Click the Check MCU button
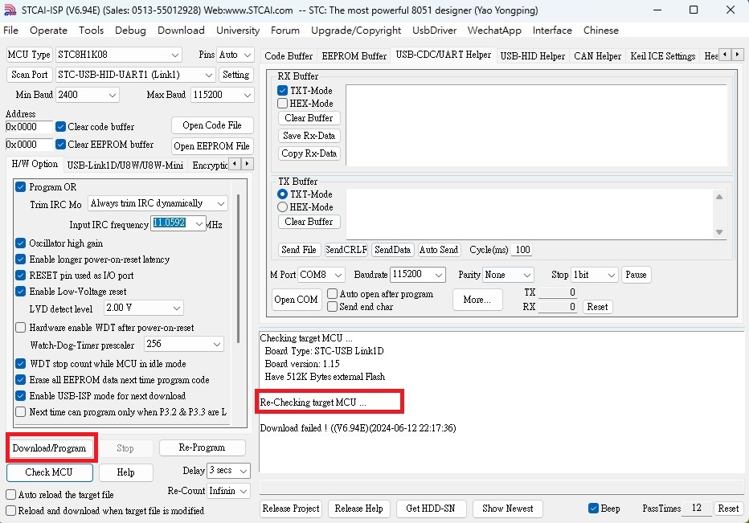The height and width of the screenshot is (523, 749). coord(49,472)
